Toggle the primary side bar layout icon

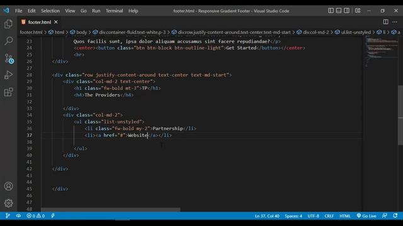click(x=331, y=11)
